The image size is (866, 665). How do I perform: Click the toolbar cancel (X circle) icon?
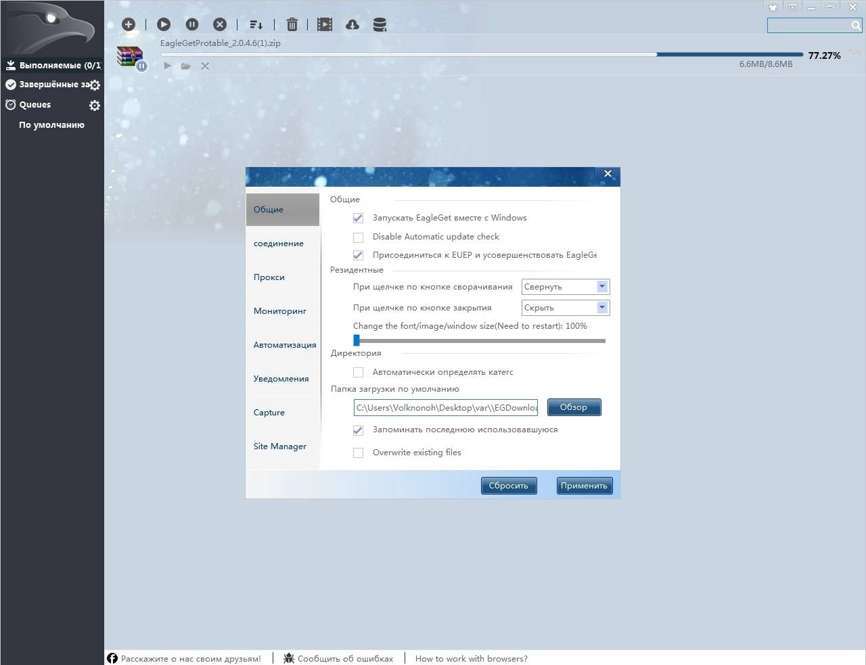click(x=220, y=24)
